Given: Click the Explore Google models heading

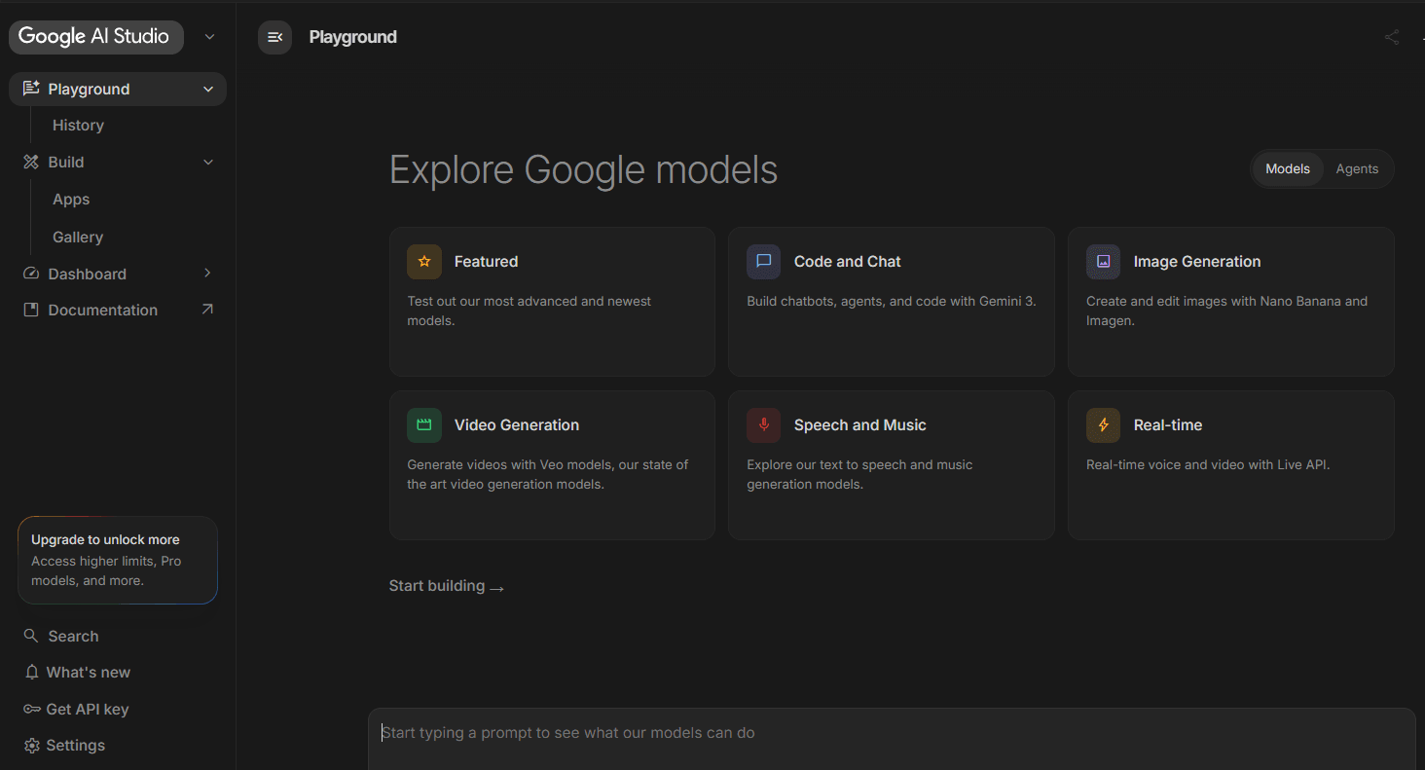Looking at the screenshot, I should coord(583,169).
